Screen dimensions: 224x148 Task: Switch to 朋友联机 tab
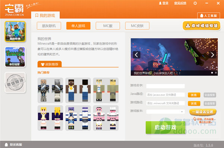(x=49, y=26)
